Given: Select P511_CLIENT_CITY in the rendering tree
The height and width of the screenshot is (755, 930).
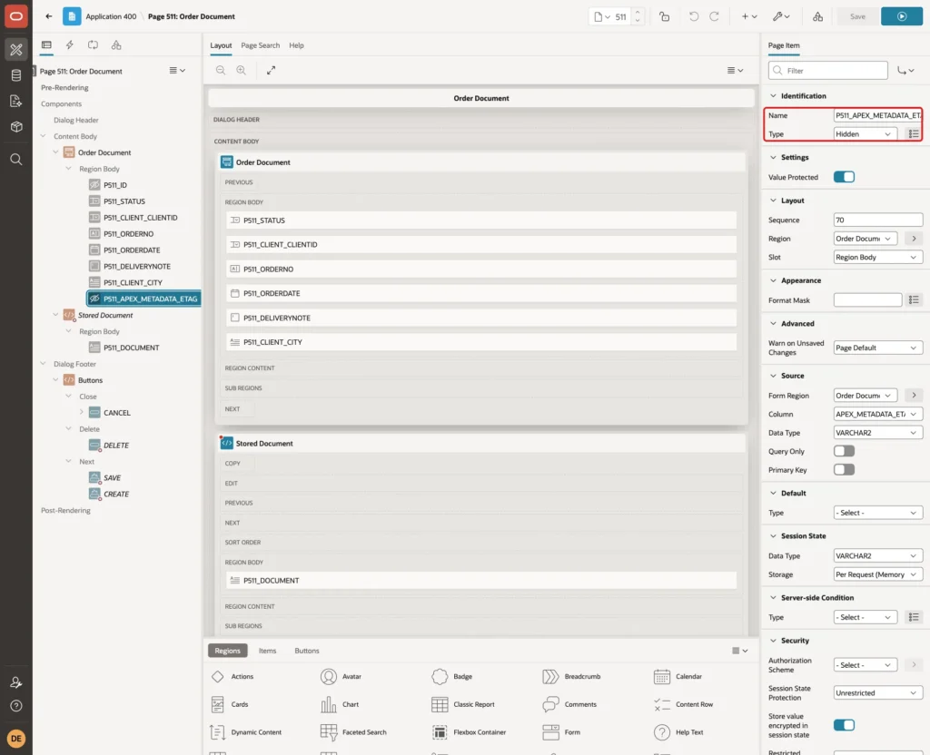Looking at the screenshot, I should [133, 283].
